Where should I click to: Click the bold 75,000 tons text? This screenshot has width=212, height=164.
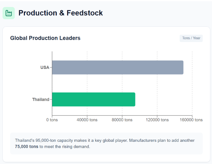pyautogui.click(x=27, y=146)
